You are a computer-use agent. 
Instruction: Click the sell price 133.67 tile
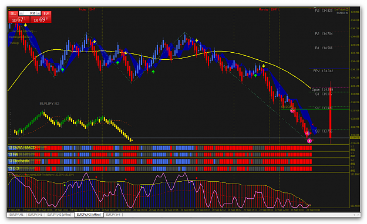click(19, 19)
